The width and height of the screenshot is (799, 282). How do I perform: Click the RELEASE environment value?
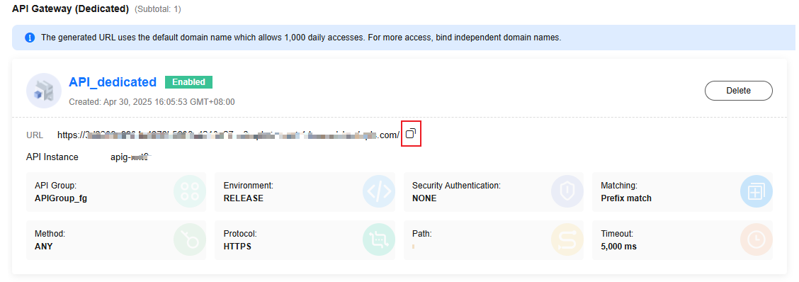(x=244, y=198)
